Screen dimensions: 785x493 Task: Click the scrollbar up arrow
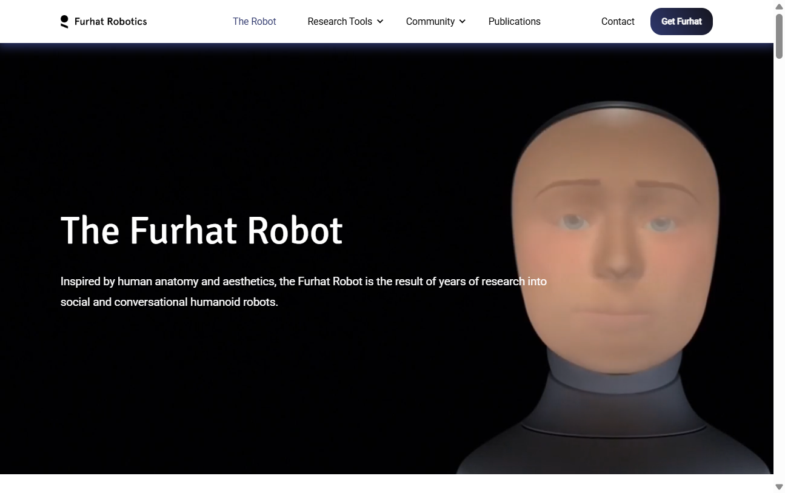click(x=778, y=7)
